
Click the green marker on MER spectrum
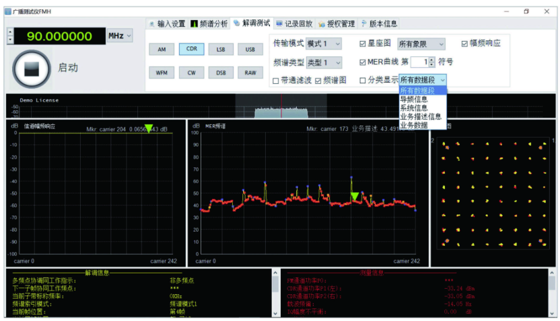point(355,196)
